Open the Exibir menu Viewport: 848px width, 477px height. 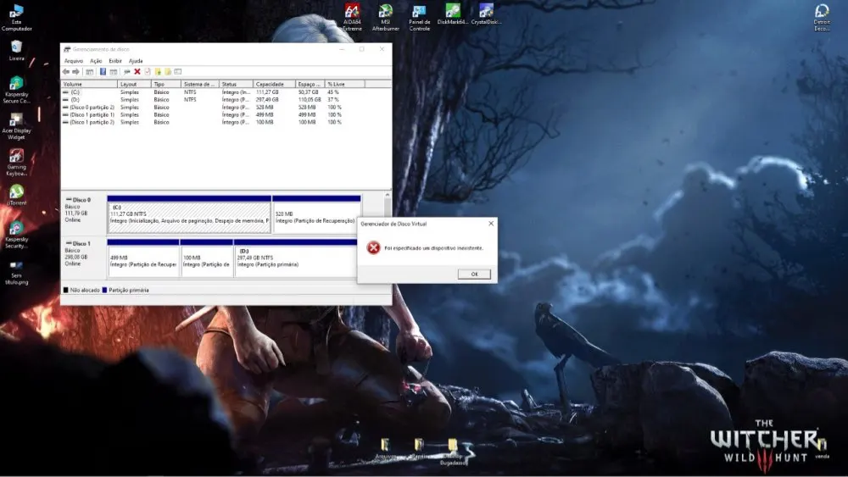point(115,61)
